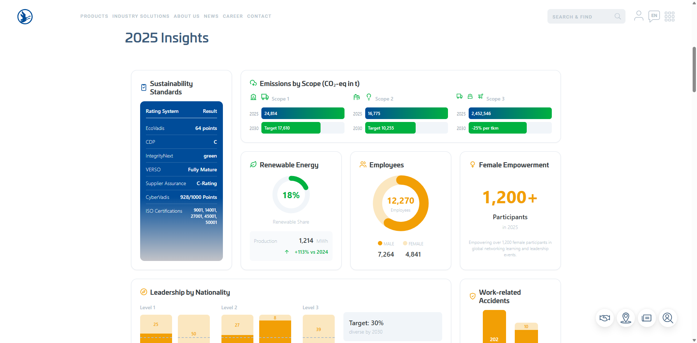Open the contact person search floating icon

pyautogui.click(x=668, y=318)
